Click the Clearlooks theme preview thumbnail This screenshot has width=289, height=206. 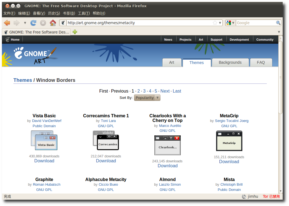pos(168,145)
